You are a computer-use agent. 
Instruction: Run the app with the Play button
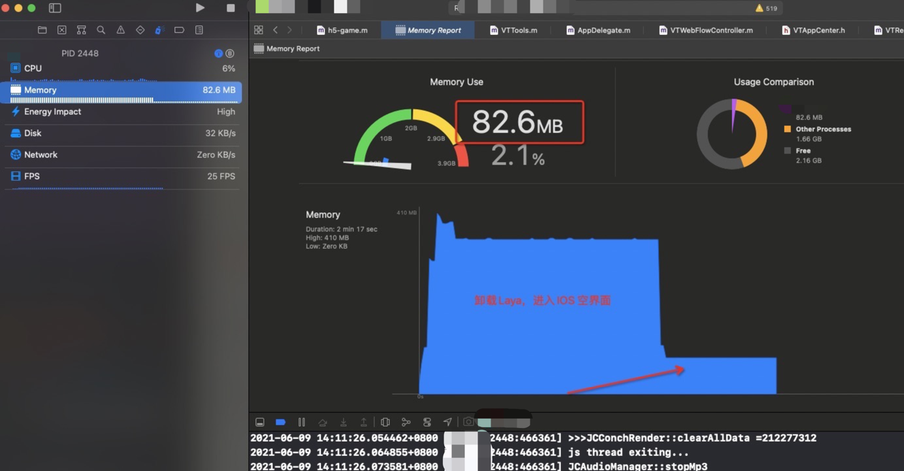pos(200,8)
